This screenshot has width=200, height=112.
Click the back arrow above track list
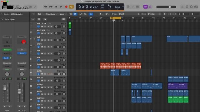pos(33,14)
